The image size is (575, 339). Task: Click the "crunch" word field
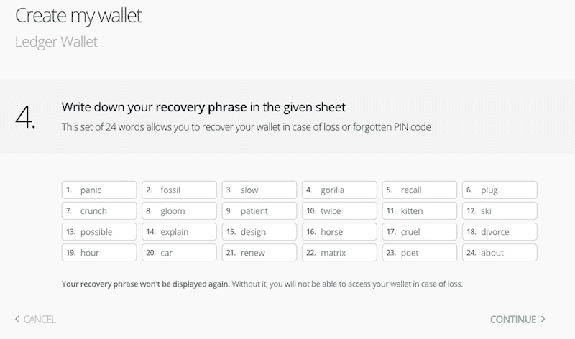pyautogui.click(x=99, y=211)
